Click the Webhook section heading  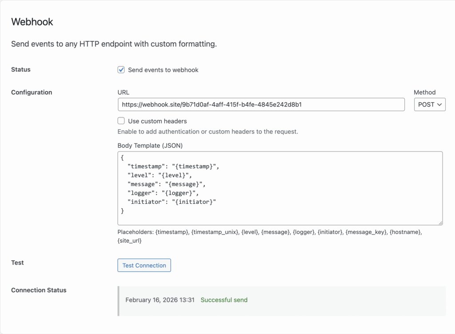[x=32, y=22]
